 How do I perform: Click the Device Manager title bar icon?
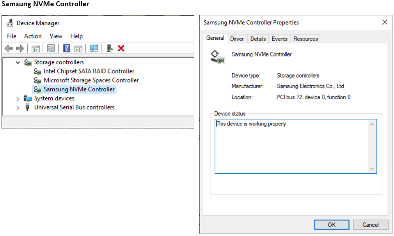(x=10, y=23)
